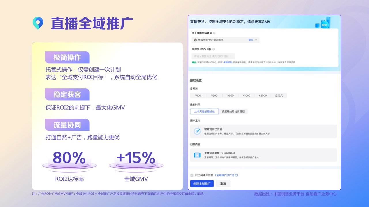Click the 稳定获客 label
Viewport: 369px width, 207px height.
[67, 94]
